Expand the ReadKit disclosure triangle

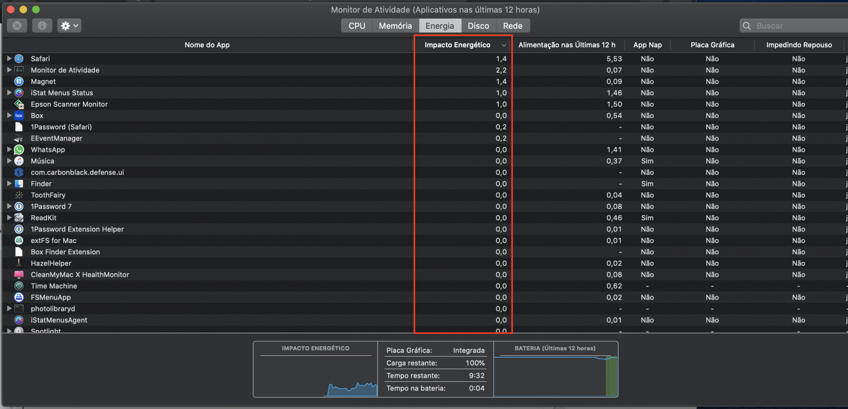pos(9,217)
